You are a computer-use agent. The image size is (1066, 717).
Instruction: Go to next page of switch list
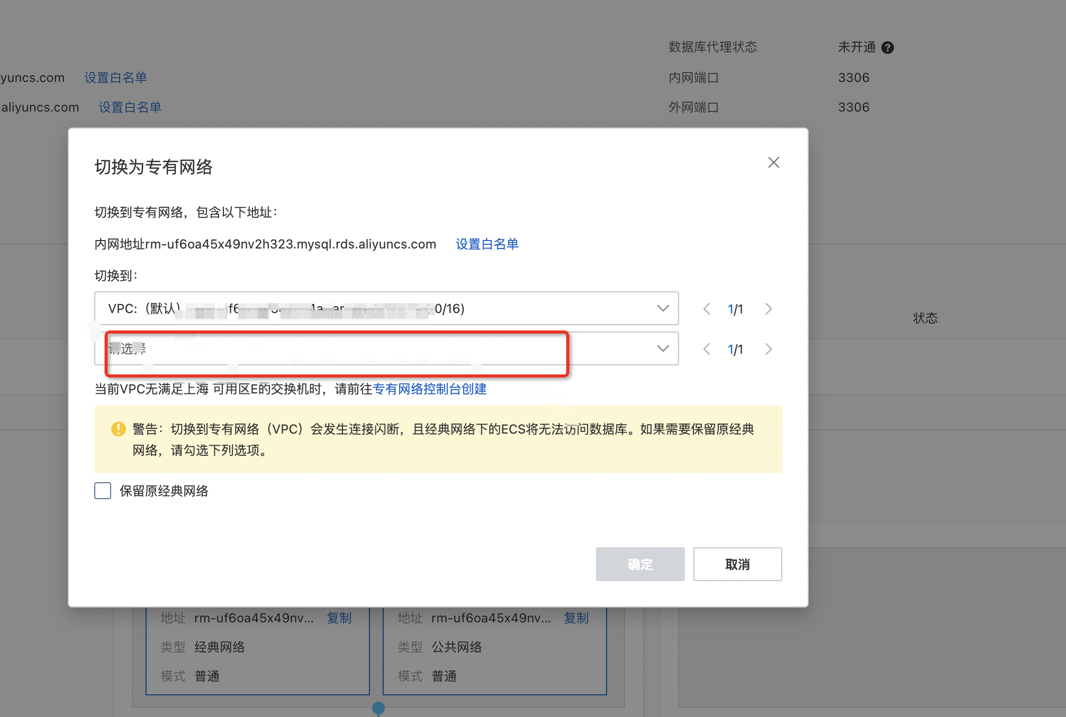click(x=769, y=349)
